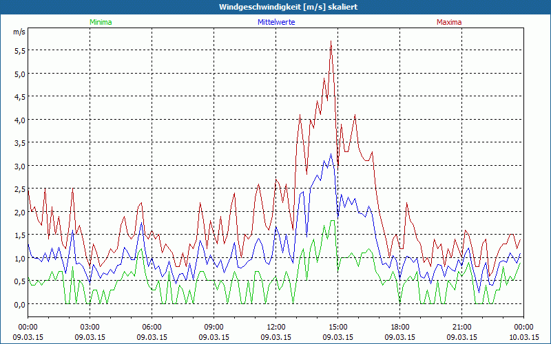This screenshot has height=344, width=551.
Task: Select the red "Maxima" legend label
Action: (449, 22)
